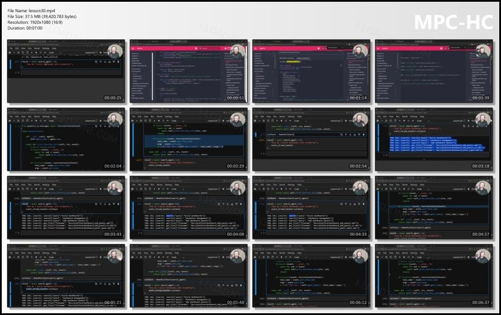Click the frame thumbnail at 00:02:54

point(311,139)
